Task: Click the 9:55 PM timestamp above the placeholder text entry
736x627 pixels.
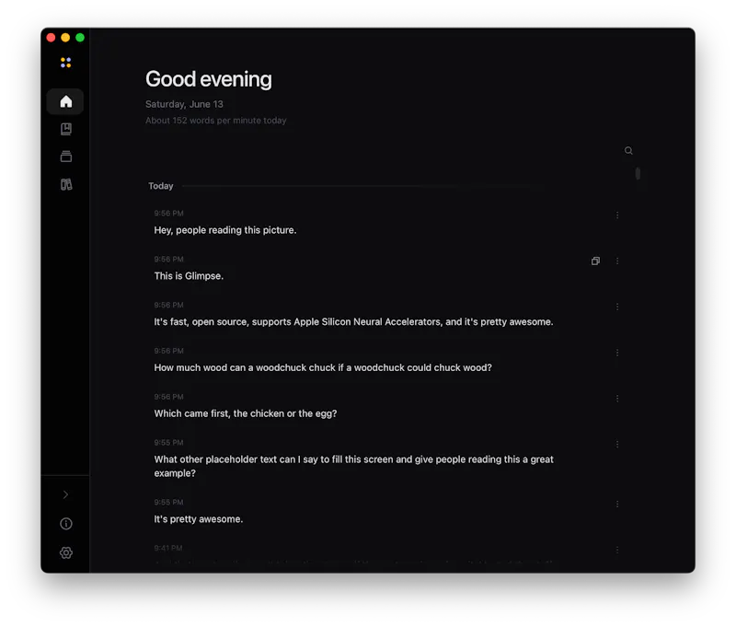Action: pos(168,443)
